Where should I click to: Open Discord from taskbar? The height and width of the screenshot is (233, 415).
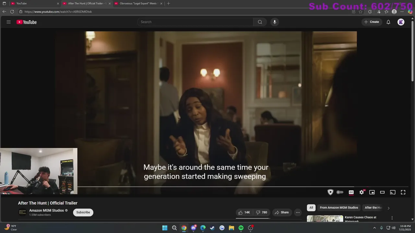[194, 228]
